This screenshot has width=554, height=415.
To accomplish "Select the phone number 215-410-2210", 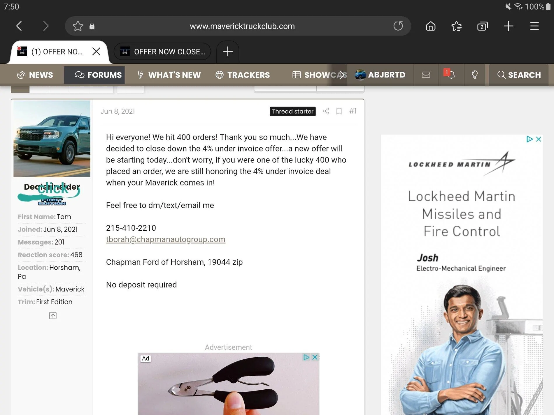I will click(131, 228).
